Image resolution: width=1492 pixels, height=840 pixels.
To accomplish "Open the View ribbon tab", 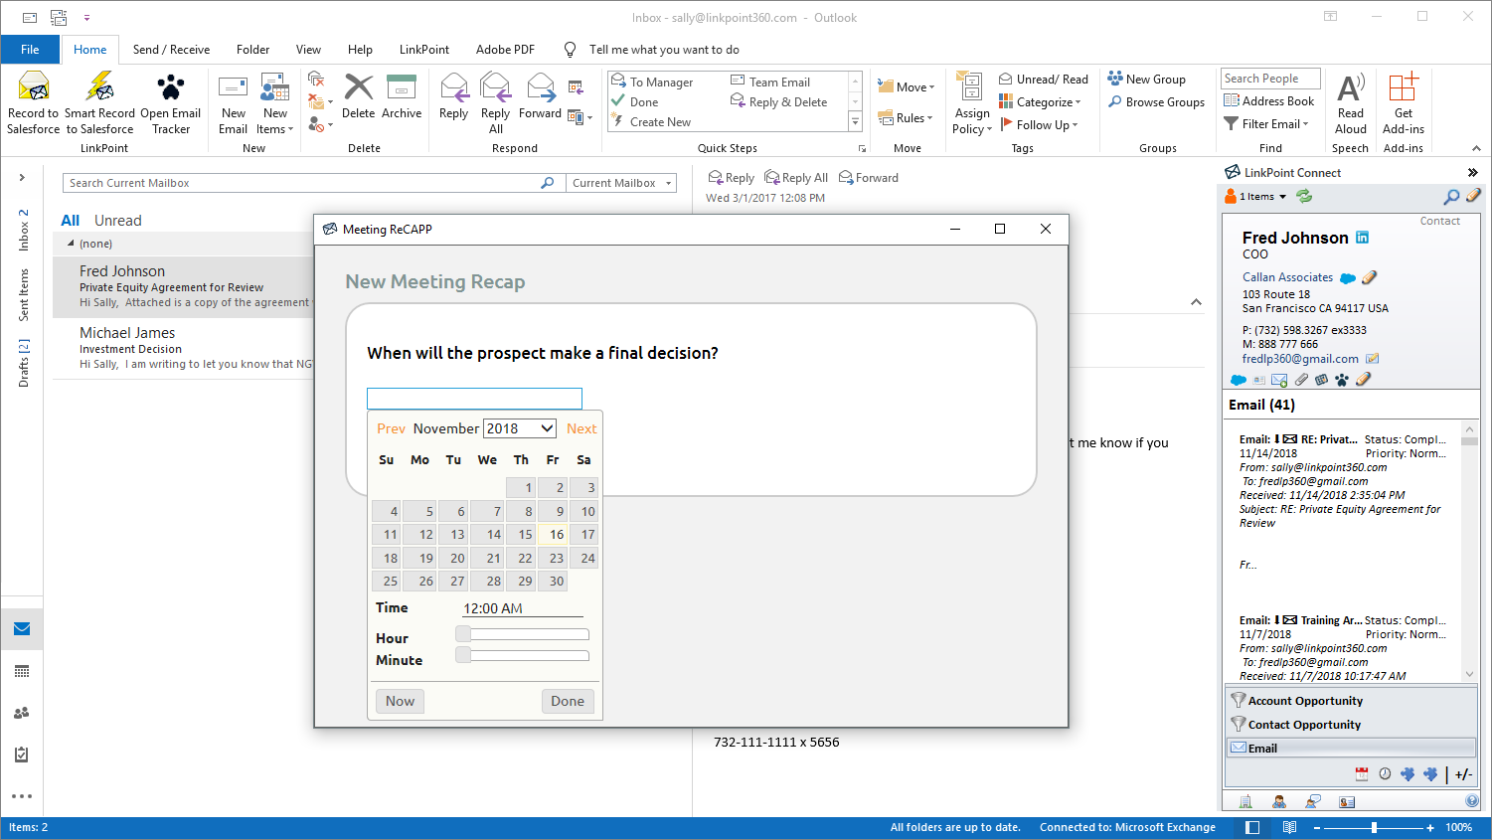I will [308, 50].
